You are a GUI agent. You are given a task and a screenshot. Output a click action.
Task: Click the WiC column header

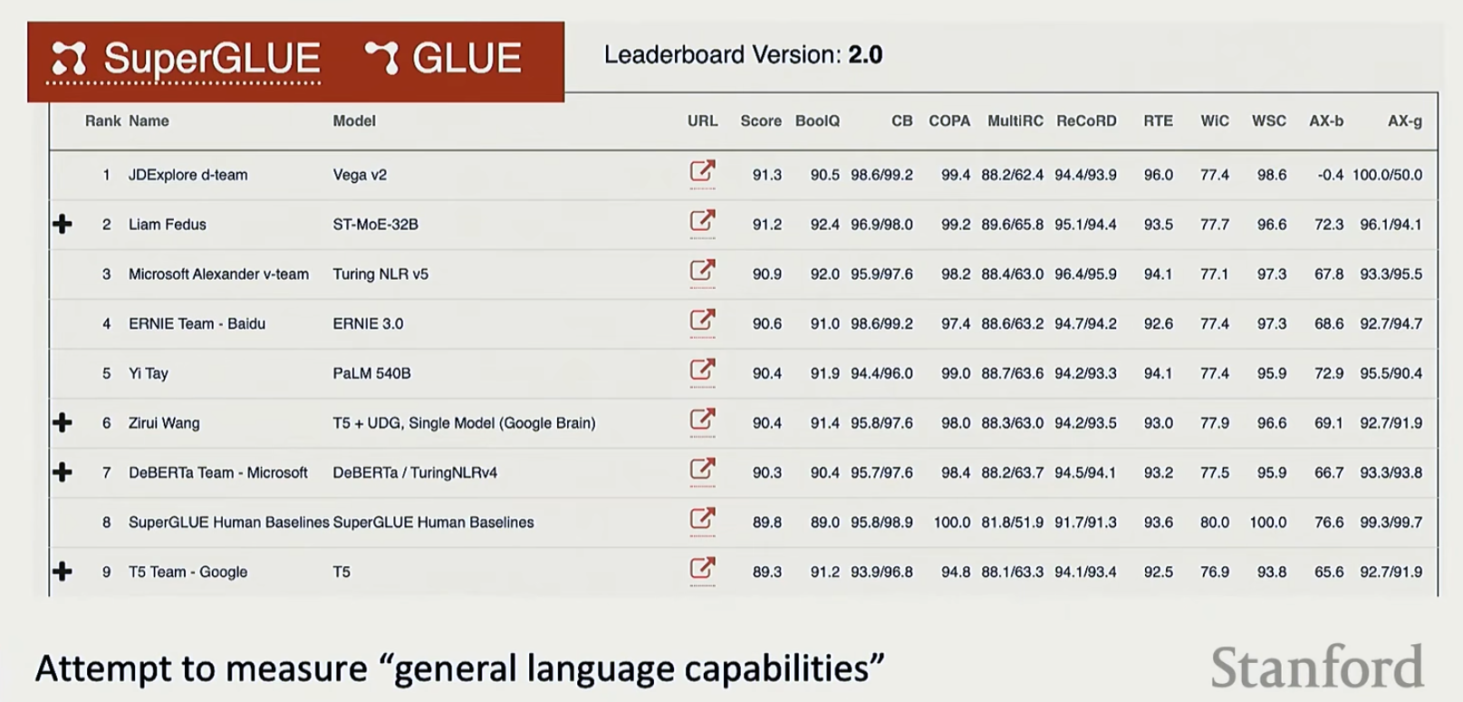coord(1215,120)
